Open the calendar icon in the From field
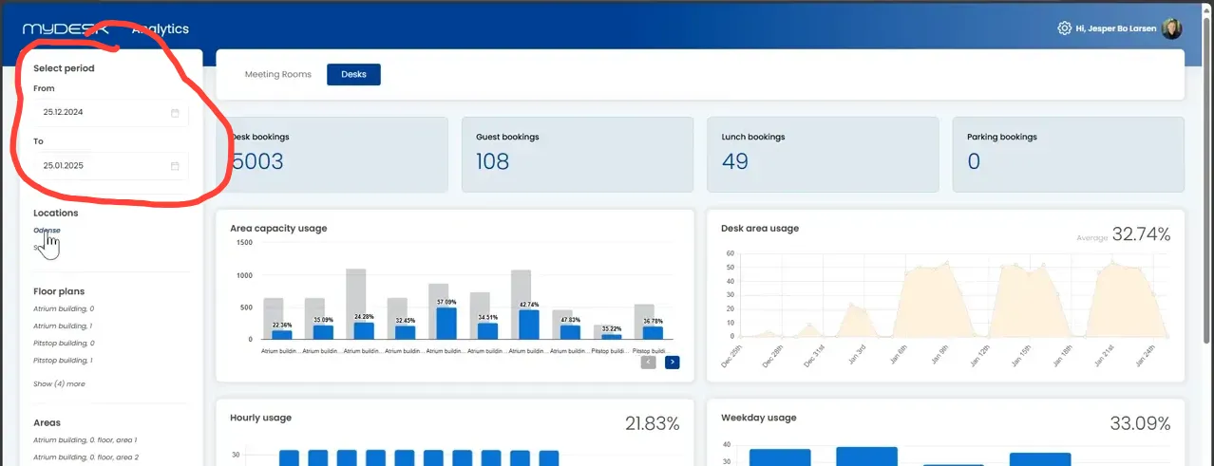1214x466 pixels. [175, 113]
